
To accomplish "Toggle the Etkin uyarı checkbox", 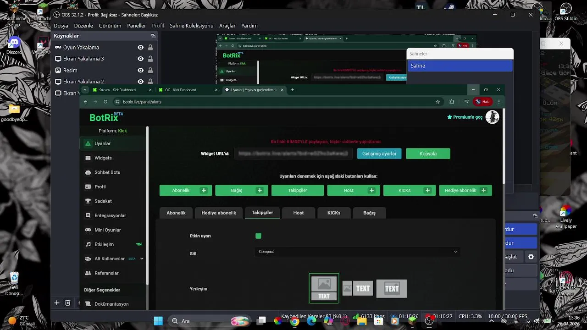I will [258, 236].
